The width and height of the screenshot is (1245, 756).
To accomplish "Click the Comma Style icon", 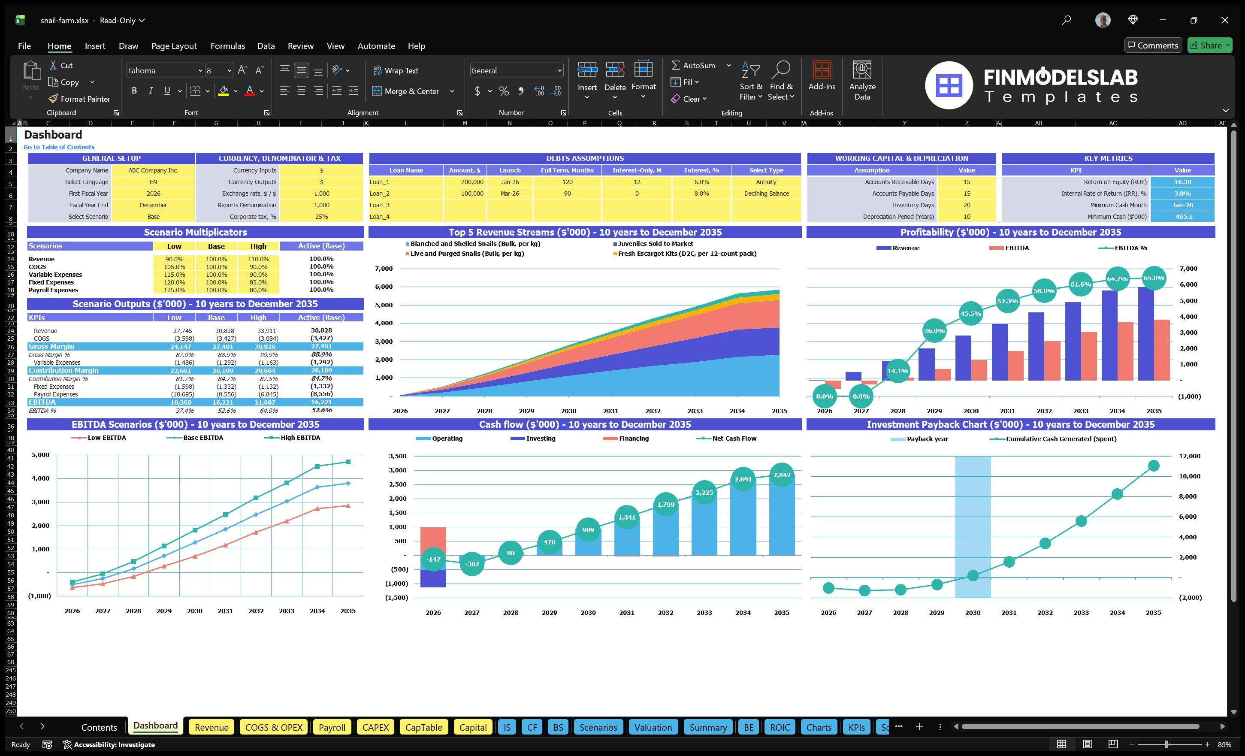I will (521, 91).
